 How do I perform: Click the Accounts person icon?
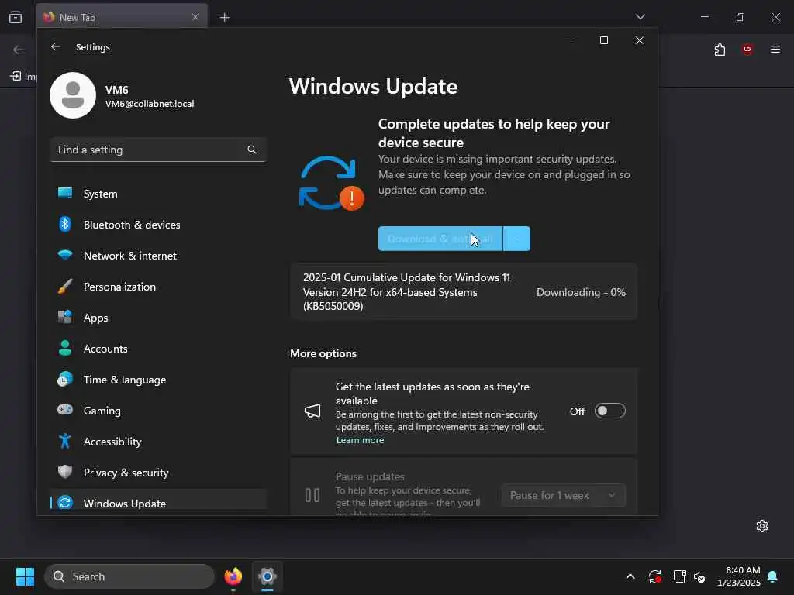point(65,349)
